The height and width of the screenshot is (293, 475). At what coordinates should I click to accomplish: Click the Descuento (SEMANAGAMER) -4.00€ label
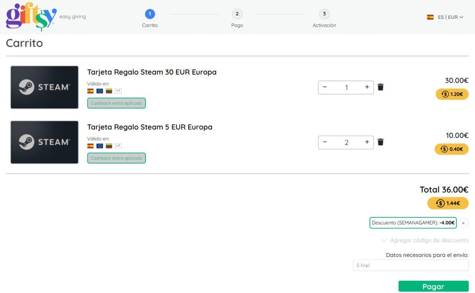click(x=413, y=223)
